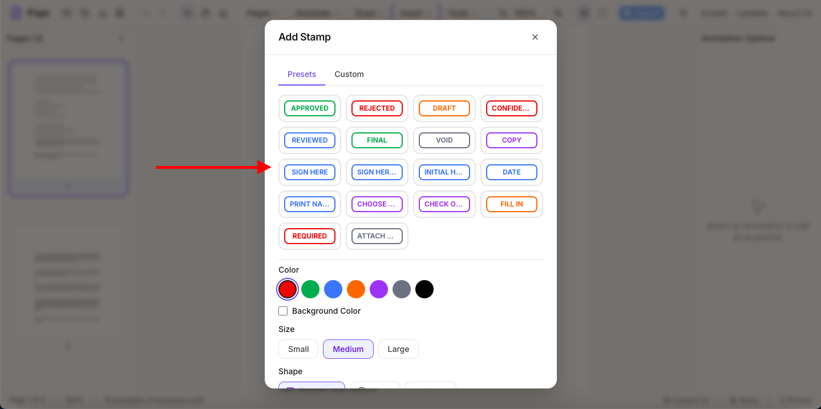Image resolution: width=821 pixels, height=409 pixels.
Task: Choose the APPROVED stamp preset
Action: coord(310,108)
